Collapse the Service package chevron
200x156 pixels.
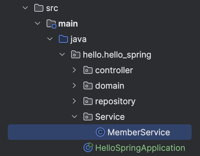click(x=74, y=117)
